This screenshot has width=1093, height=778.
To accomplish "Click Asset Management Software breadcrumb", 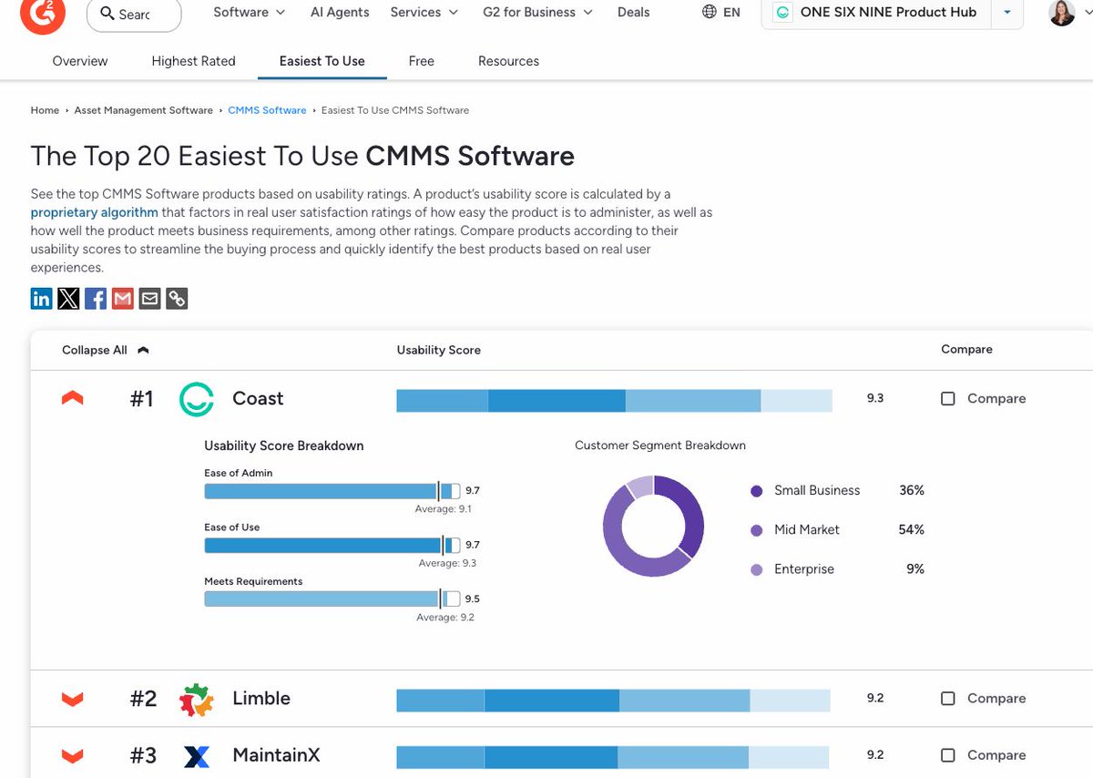I will click(144, 110).
